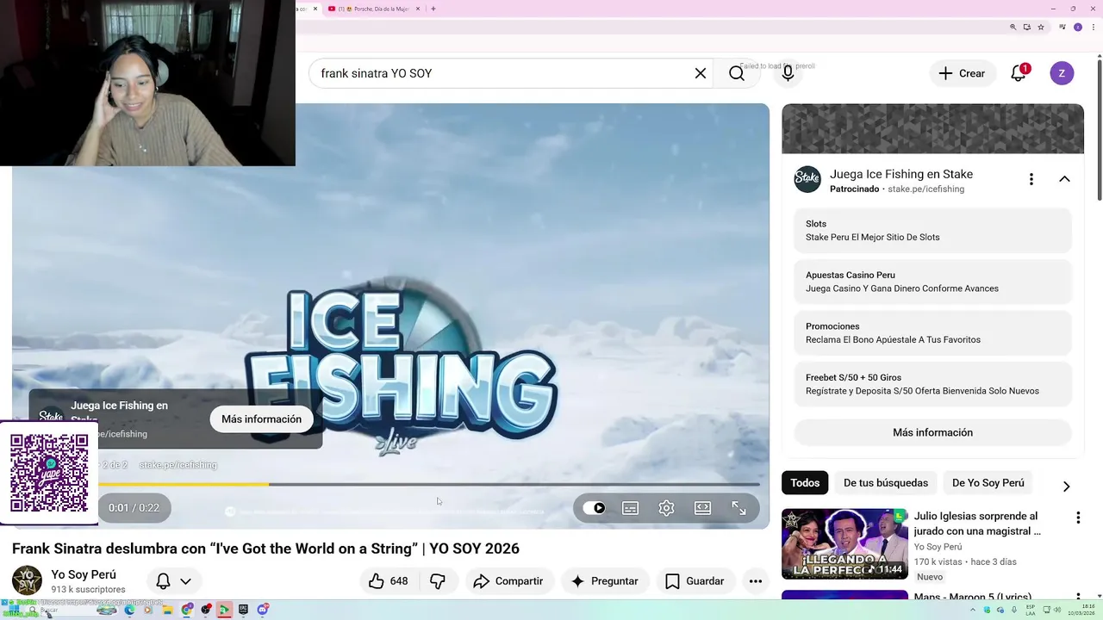Click the ESP LAA language indicator
The image size is (1103, 620).
click(1031, 611)
